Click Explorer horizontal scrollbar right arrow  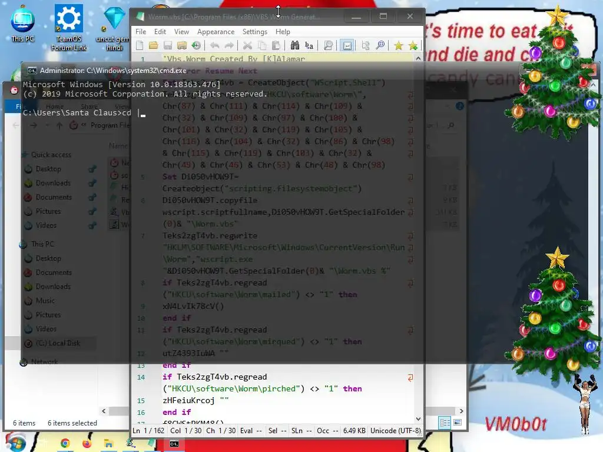tap(461, 411)
